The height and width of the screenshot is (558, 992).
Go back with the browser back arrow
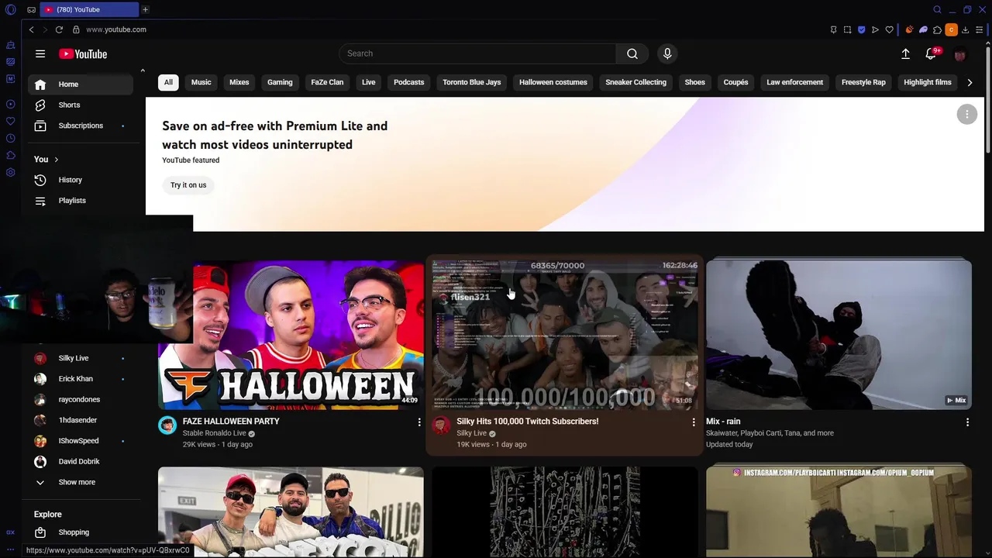coord(31,29)
